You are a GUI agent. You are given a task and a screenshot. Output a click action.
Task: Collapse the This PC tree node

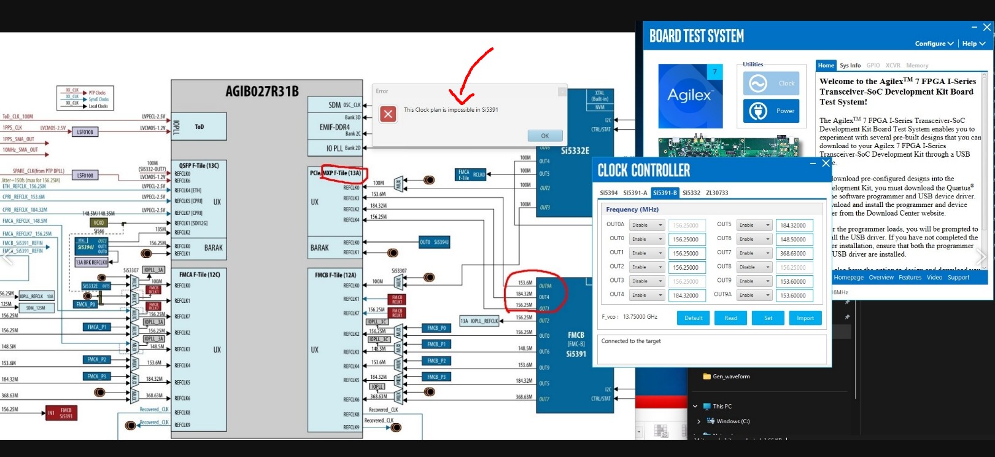tap(695, 407)
